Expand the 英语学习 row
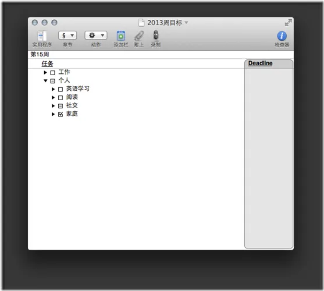This screenshot has width=324, height=291. 53,89
